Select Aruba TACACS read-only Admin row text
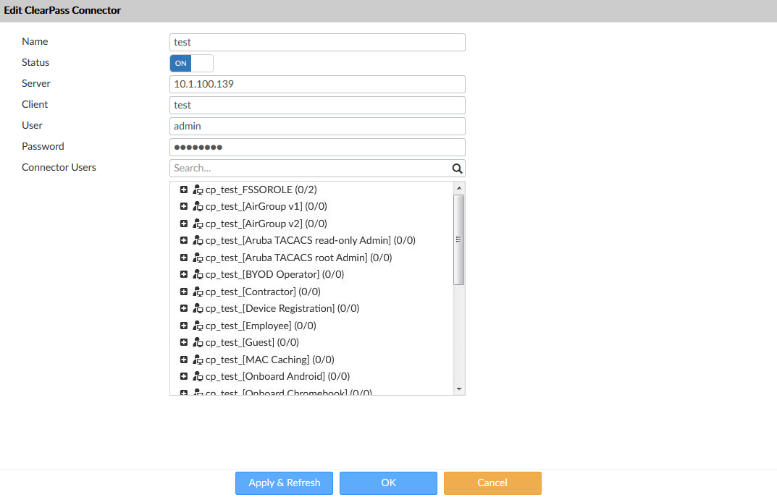The image size is (777, 497). coord(310,241)
